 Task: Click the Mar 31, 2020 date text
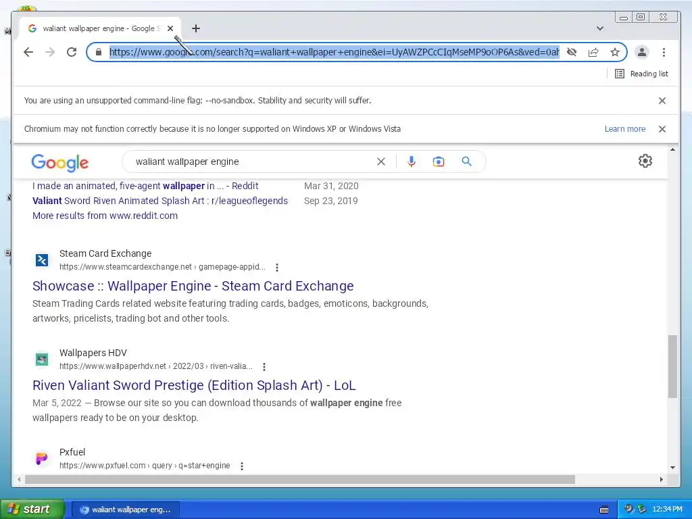click(331, 186)
